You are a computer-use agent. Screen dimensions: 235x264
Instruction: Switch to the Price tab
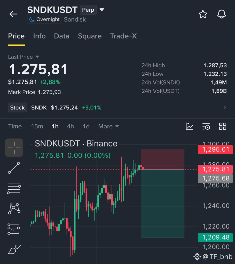[x=16, y=36]
